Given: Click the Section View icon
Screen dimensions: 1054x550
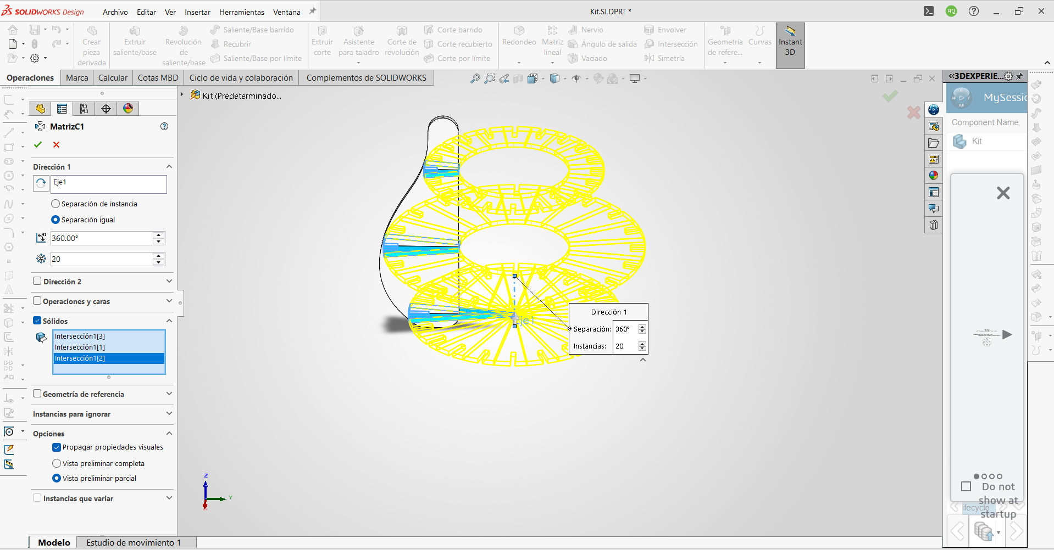Looking at the screenshot, I should 518,78.
